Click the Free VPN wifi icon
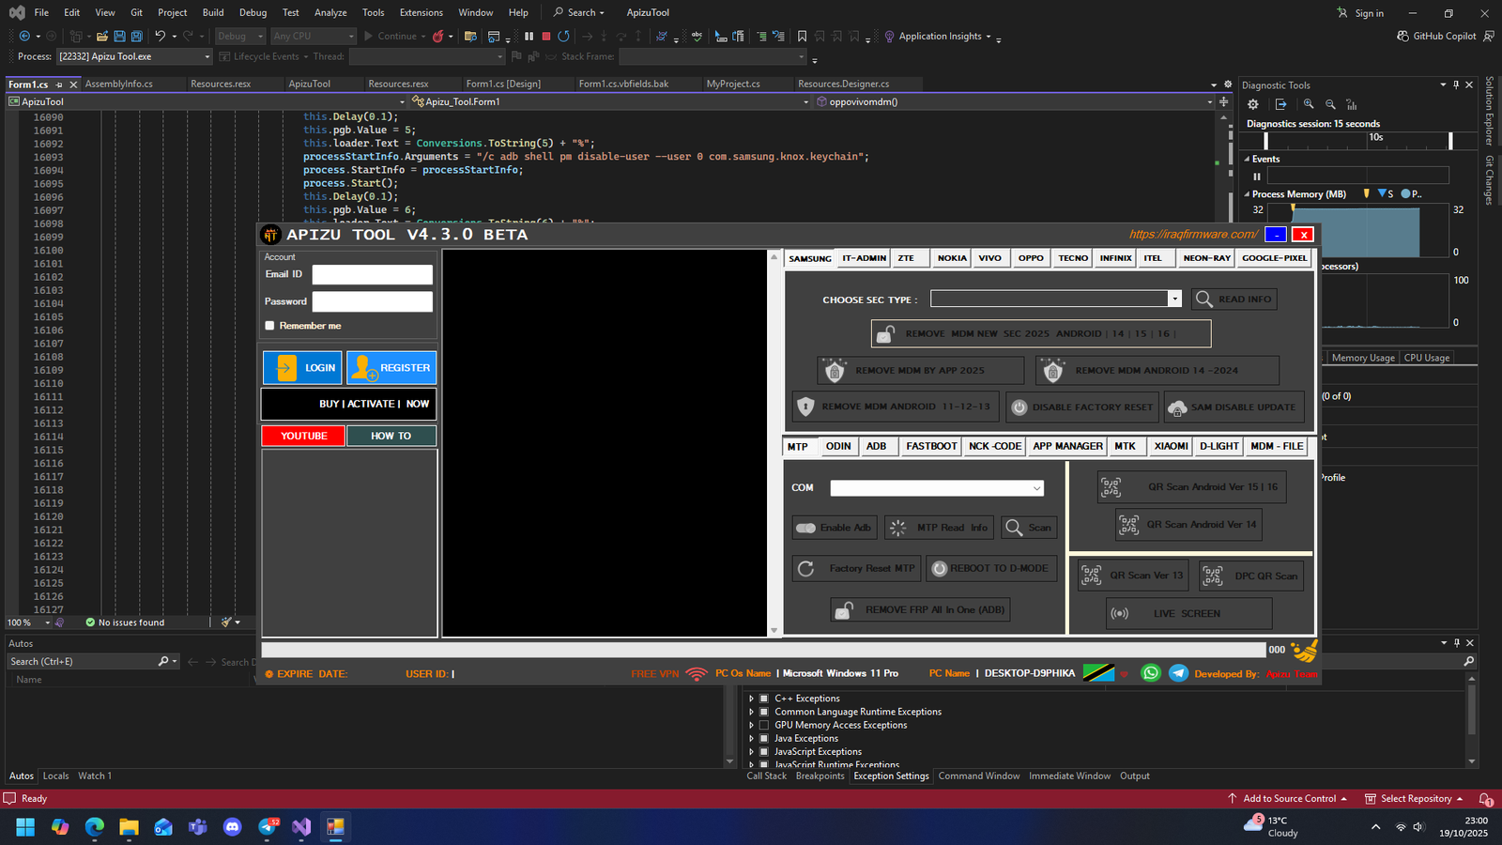 tap(696, 674)
